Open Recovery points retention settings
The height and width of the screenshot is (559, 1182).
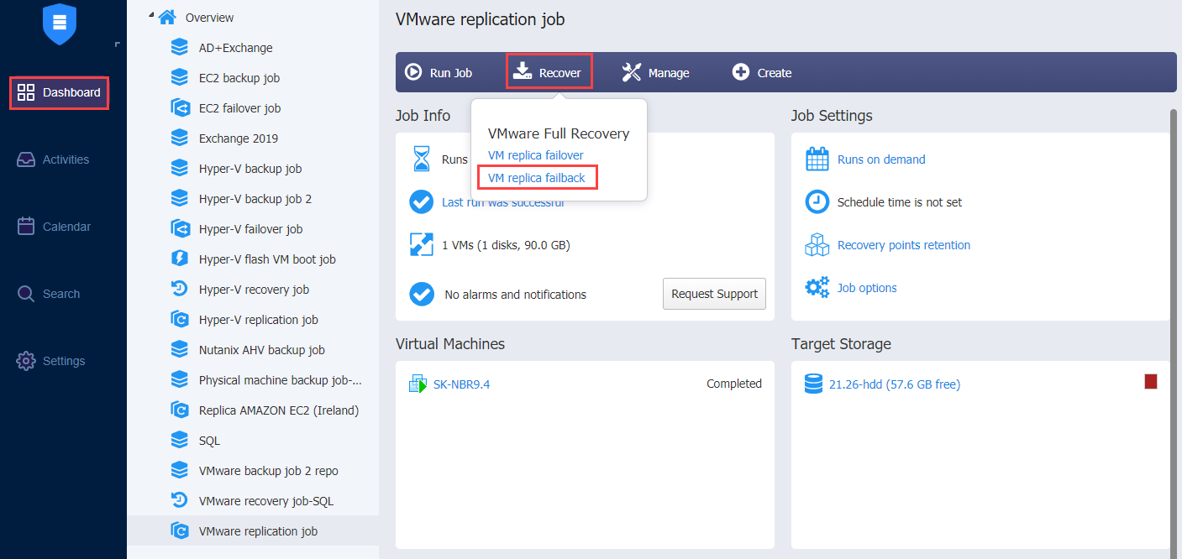coord(904,245)
